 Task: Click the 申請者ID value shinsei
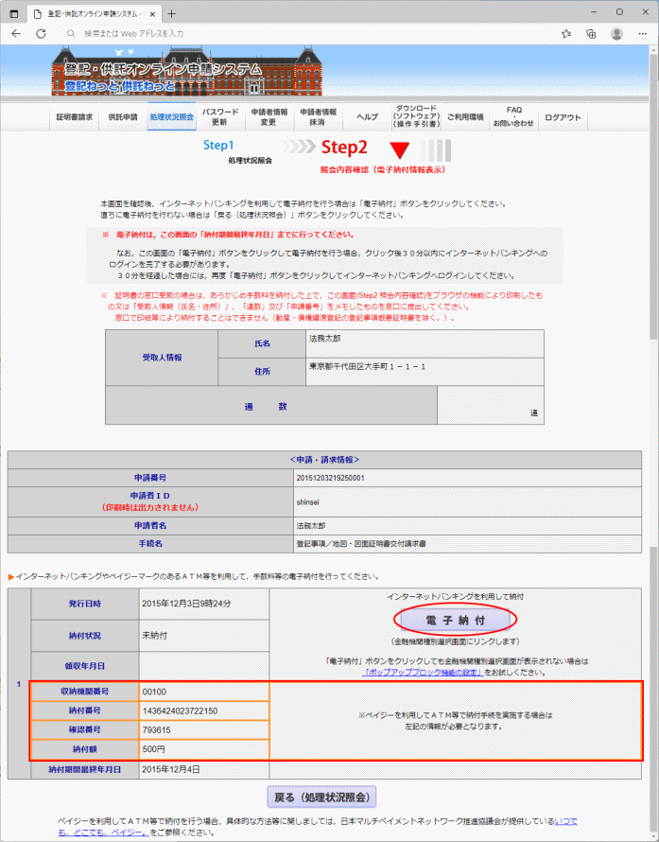[307, 502]
